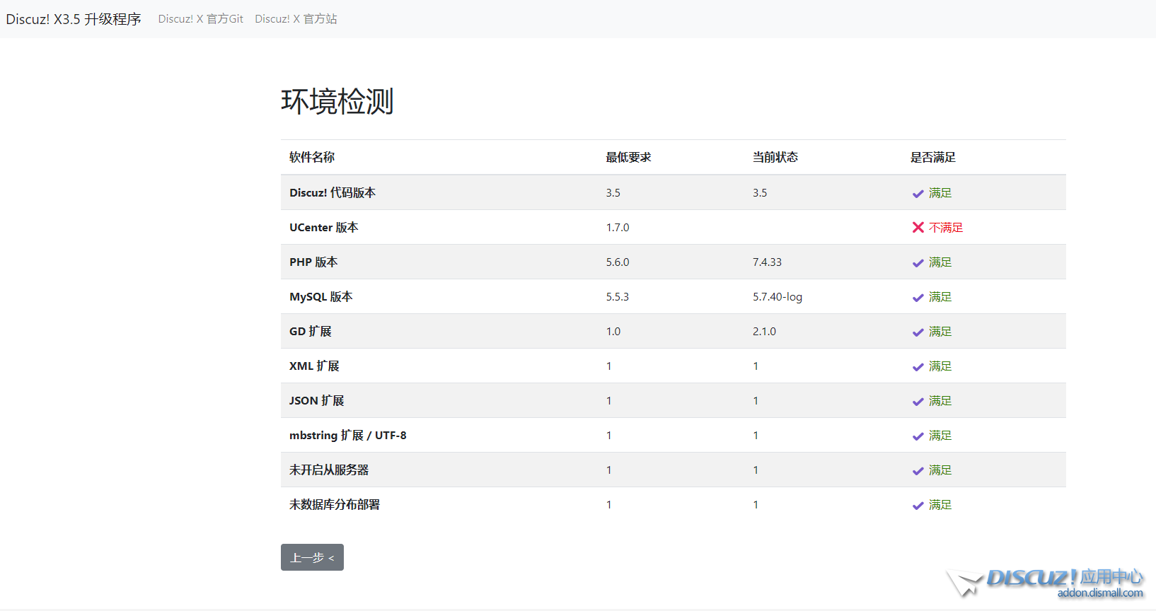The image size is (1156, 611).
Task: Click the PHP 版本 row name
Action: (x=313, y=262)
